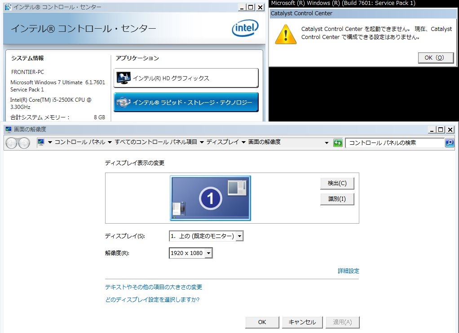Image resolution: width=459 pixels, height=333 pixels.
Task: Click the search magnifier icon
Action: pyautogui.click(x=449, y=143)
